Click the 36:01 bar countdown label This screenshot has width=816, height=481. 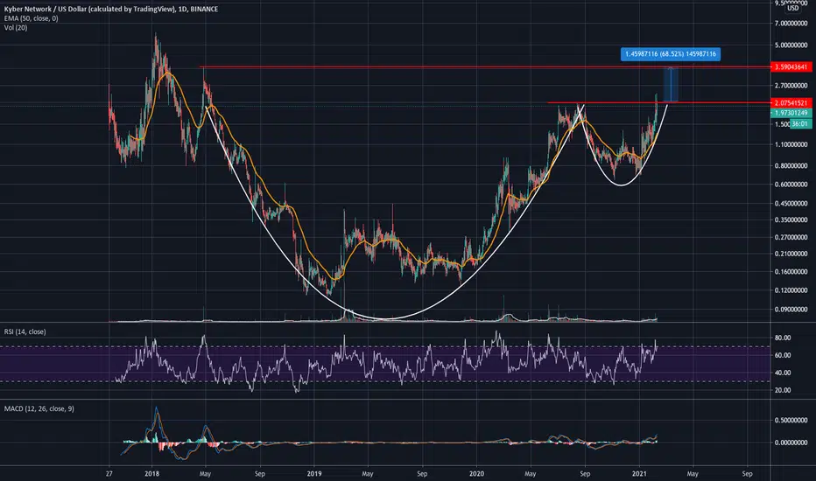(x=800, y=124)
